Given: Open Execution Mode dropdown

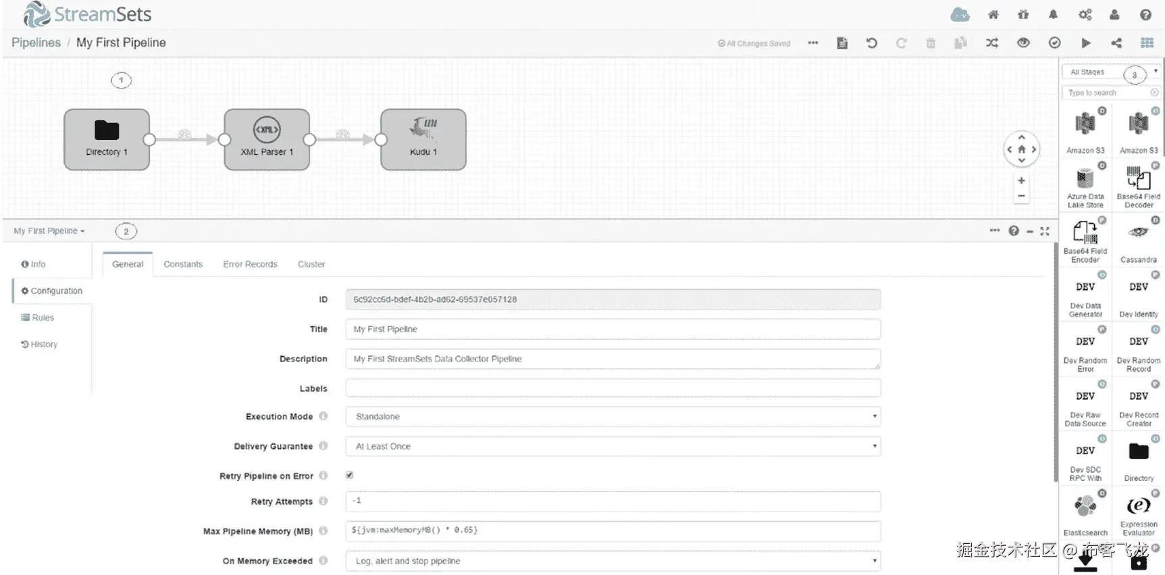Looking at the screenshot, I should (613, 416).
